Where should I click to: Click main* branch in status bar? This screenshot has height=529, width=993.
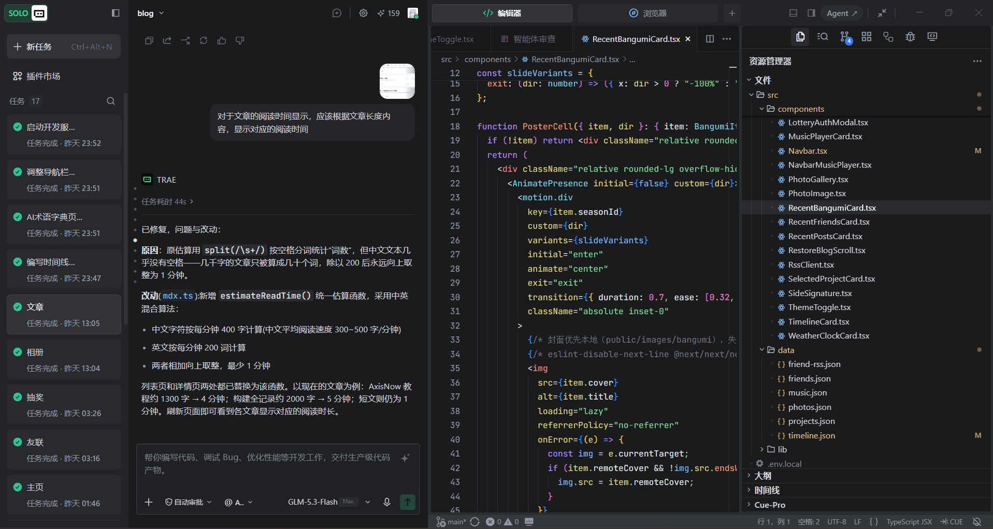coord(451,522)
